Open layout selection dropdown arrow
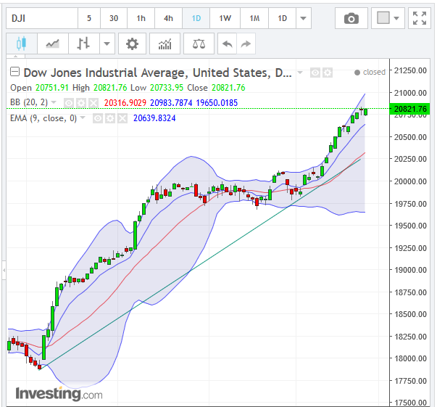The height and width of the screenshot is (407, 437). pos(396,18)
